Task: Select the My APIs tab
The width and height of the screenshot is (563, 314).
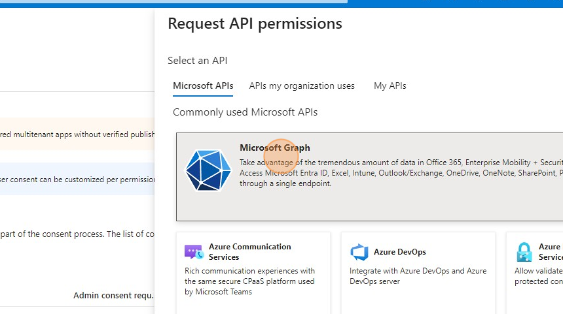Action: [x=390, y=86]
